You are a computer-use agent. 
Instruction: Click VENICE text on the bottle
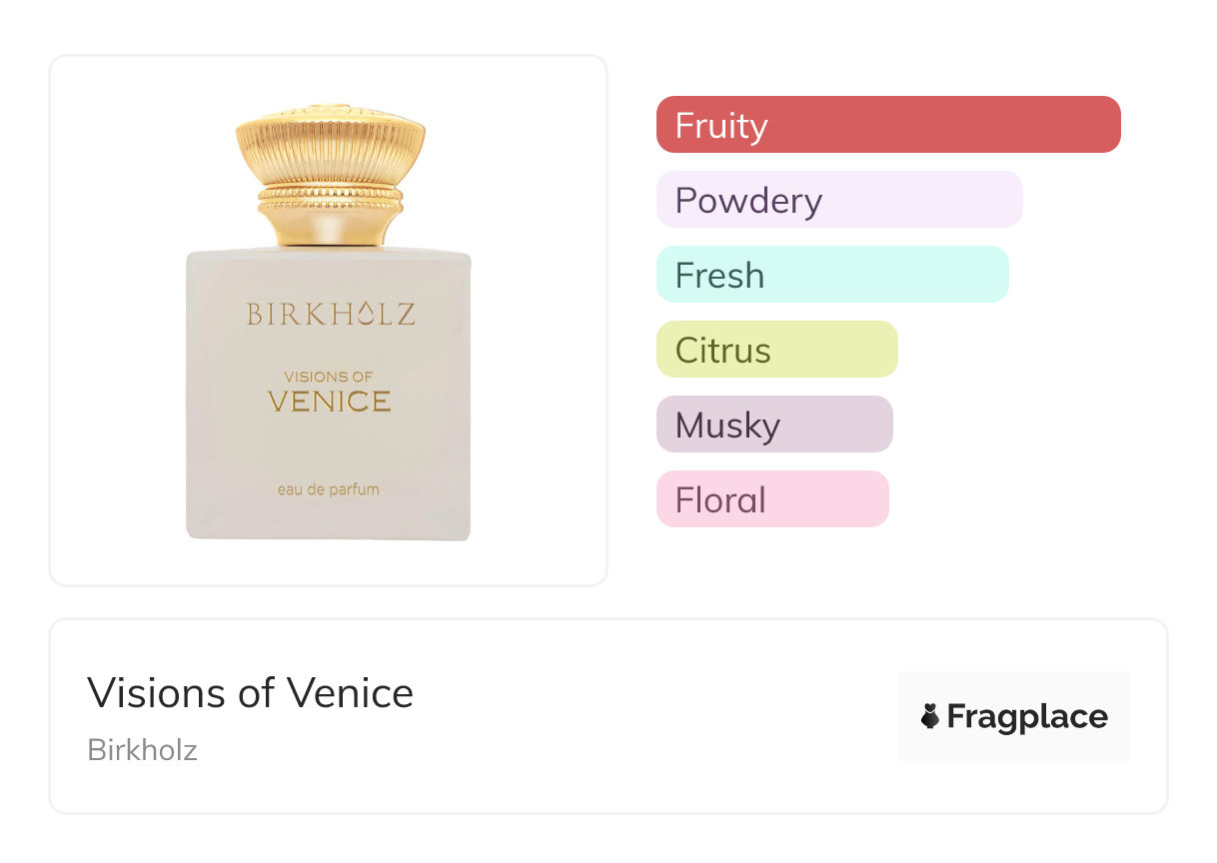(329, 402)
